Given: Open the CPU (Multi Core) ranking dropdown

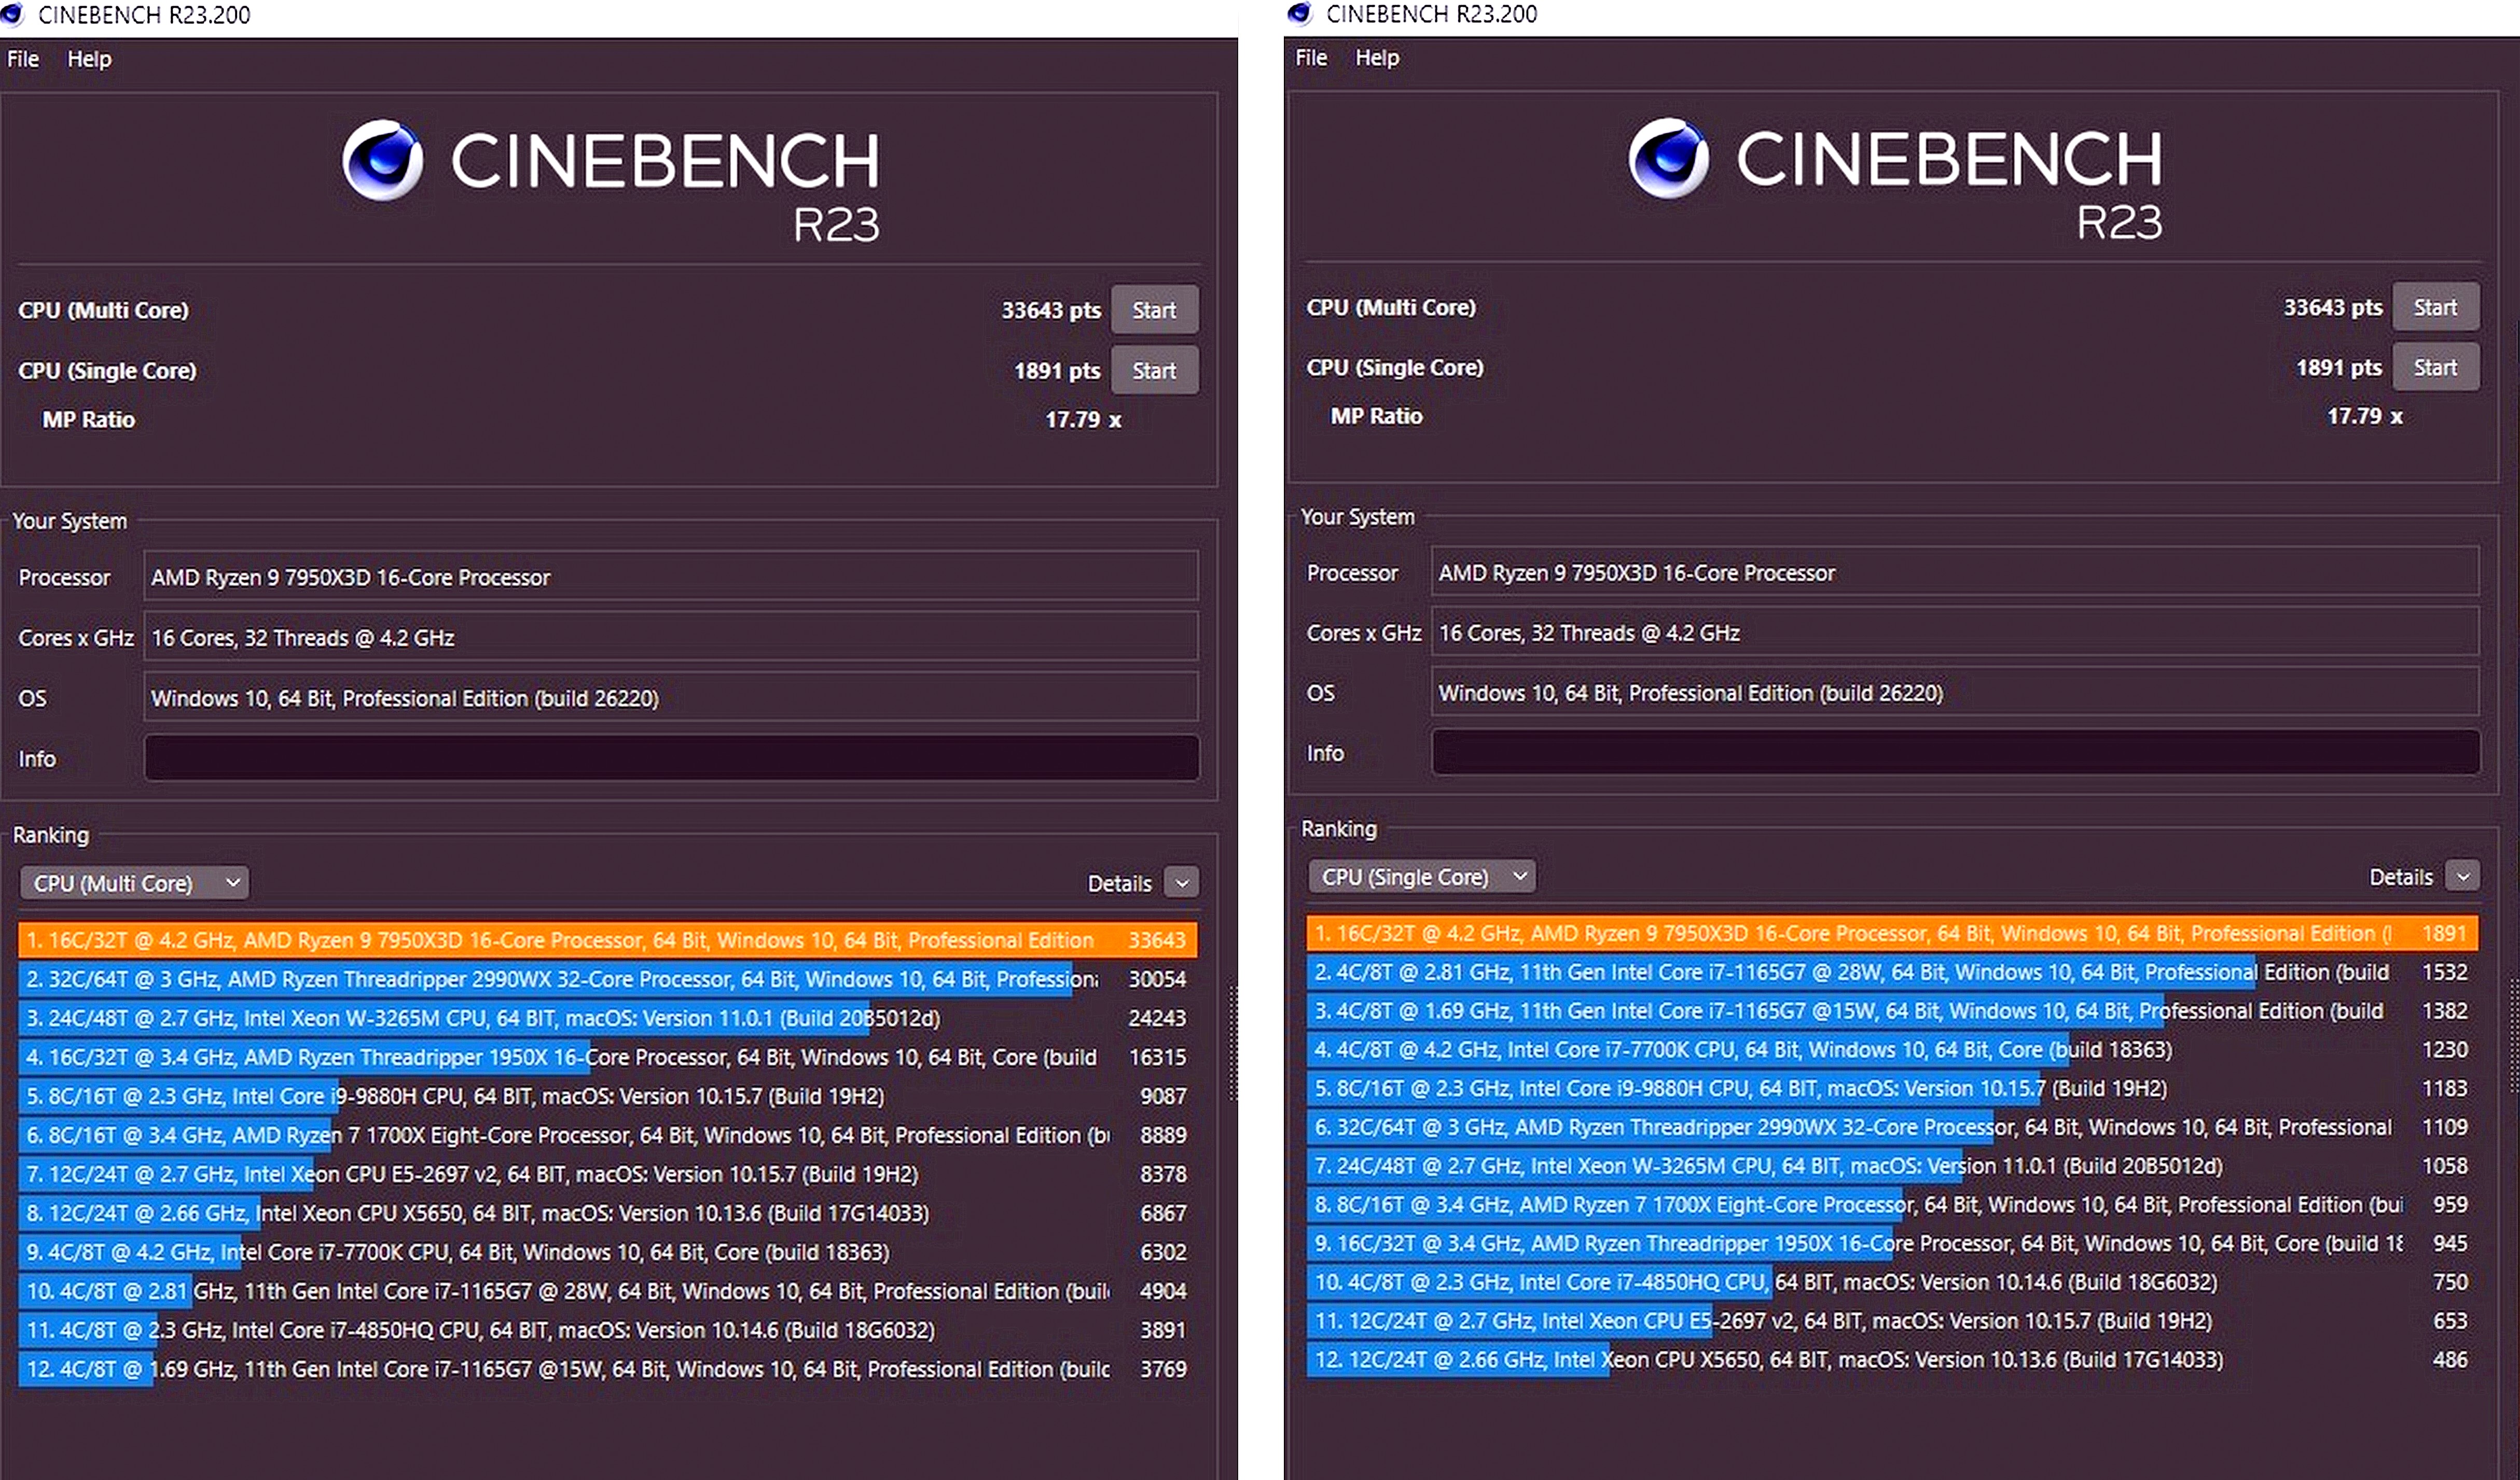Looking at the screenshot, I should [134, 883].
